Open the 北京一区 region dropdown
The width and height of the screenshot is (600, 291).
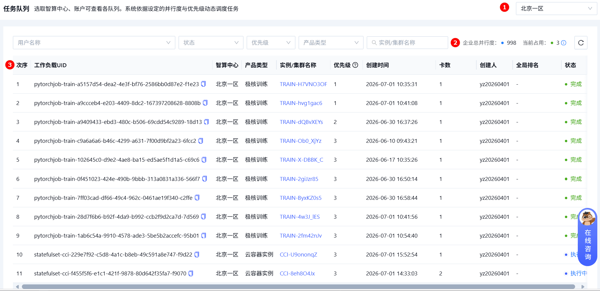coord(556,8)
